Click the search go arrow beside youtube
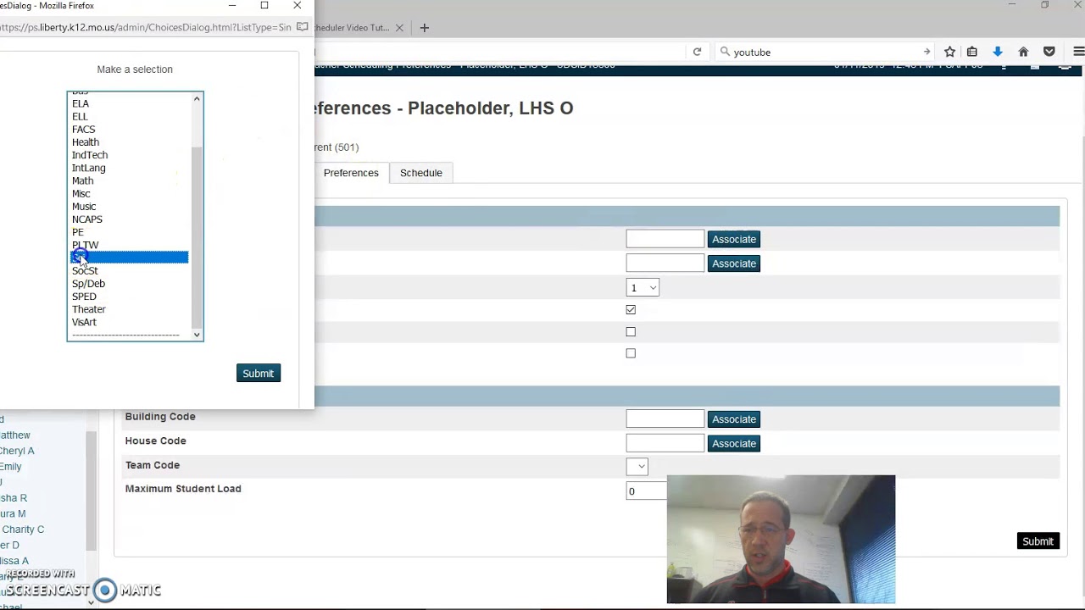Viewport: 1085px width, 610px height. pos(926,52)
